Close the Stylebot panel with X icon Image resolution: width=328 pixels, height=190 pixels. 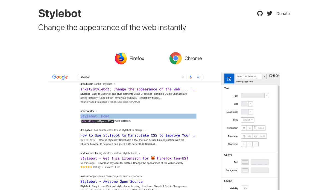tap(277, 76)
